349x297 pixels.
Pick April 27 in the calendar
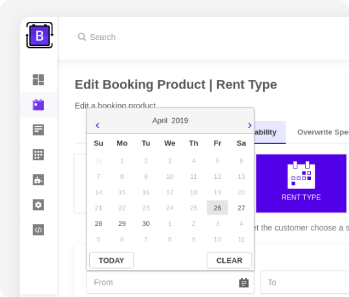(241, 208)
